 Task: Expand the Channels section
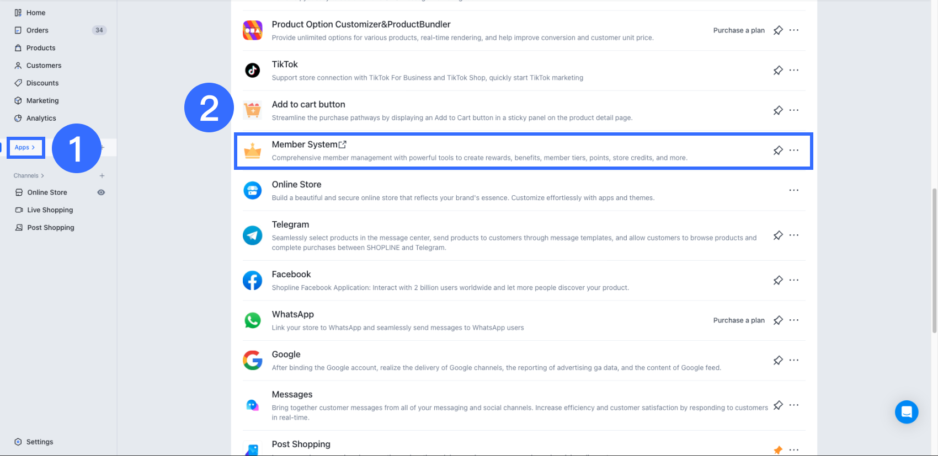[29, 176]
